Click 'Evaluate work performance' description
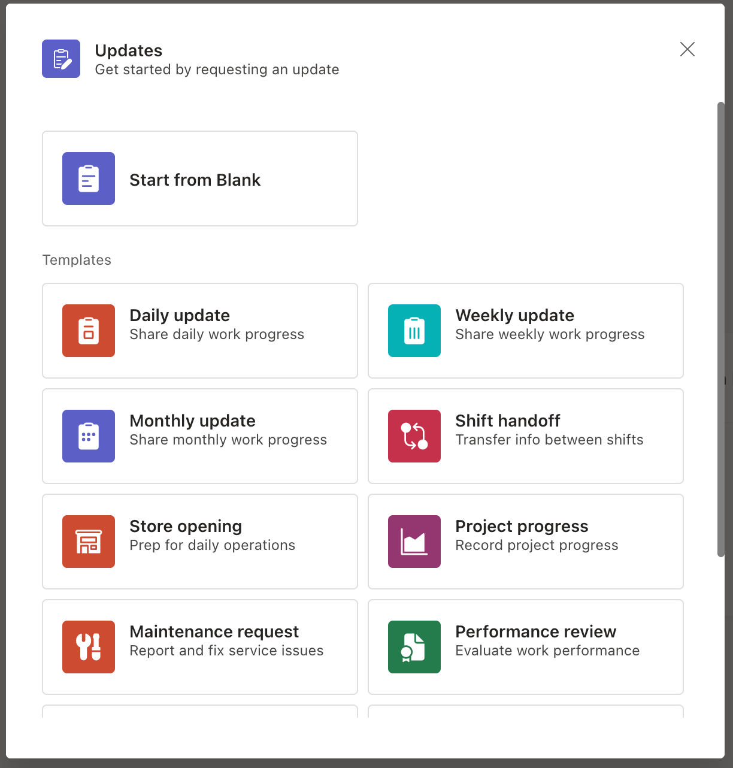The width and height of the screenshot is (733, 768). 547,651
